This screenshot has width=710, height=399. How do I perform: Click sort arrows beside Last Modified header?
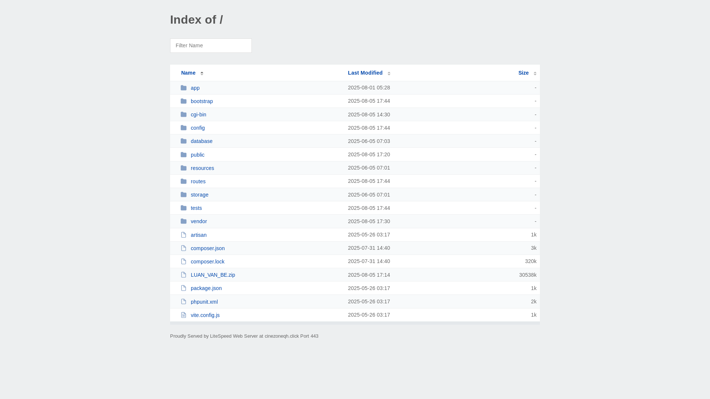click(x=389, y=74)
